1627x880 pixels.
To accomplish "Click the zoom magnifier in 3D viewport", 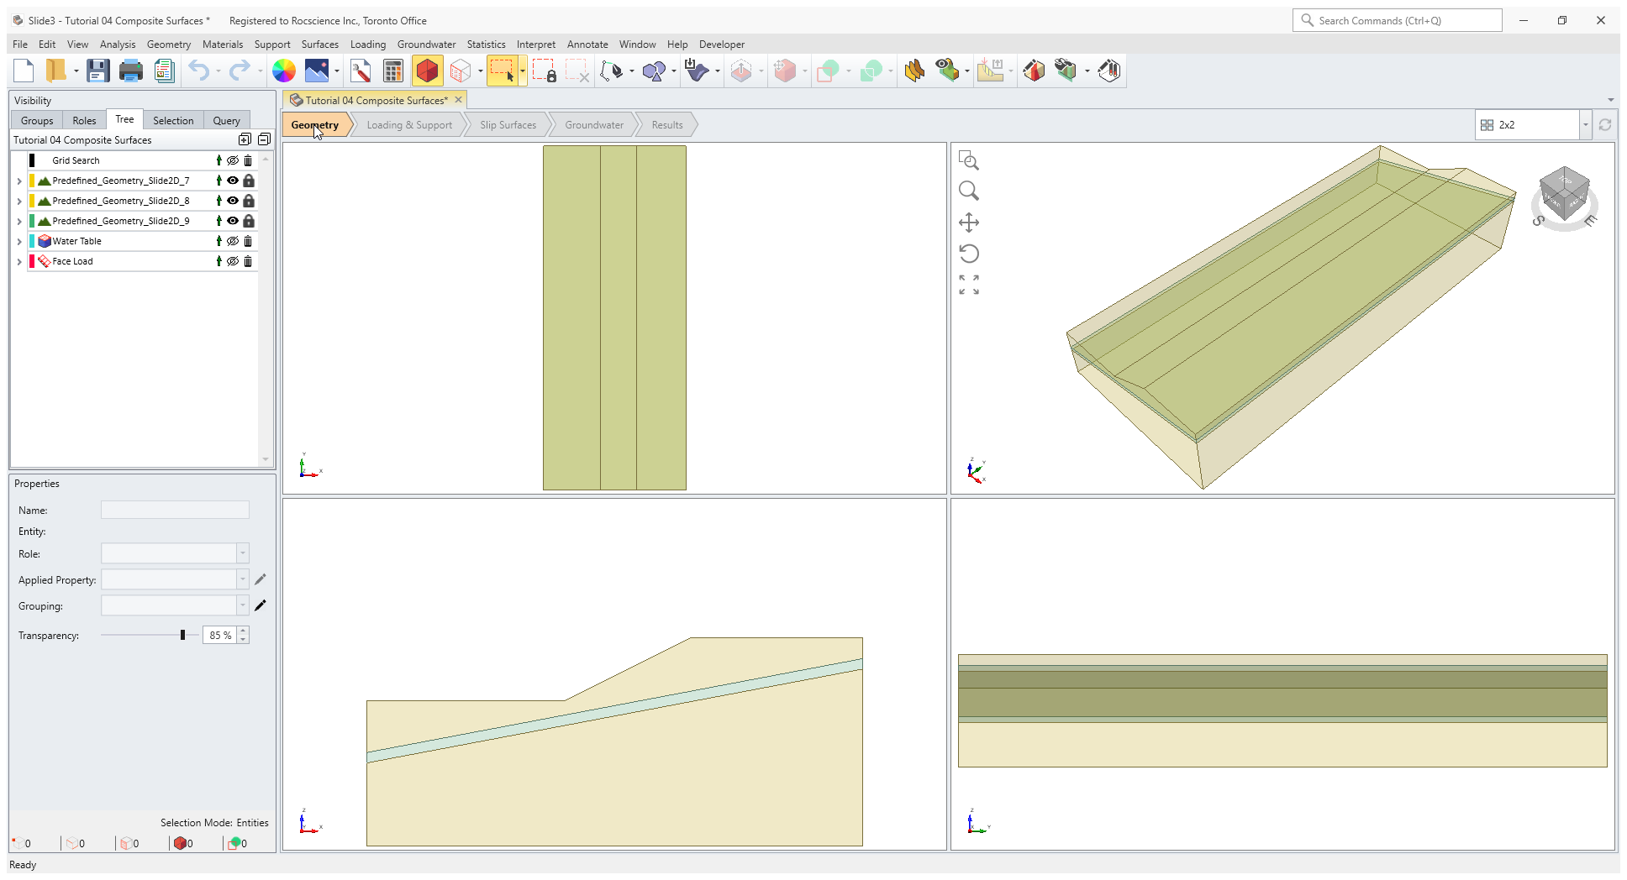I will [969, 191].
